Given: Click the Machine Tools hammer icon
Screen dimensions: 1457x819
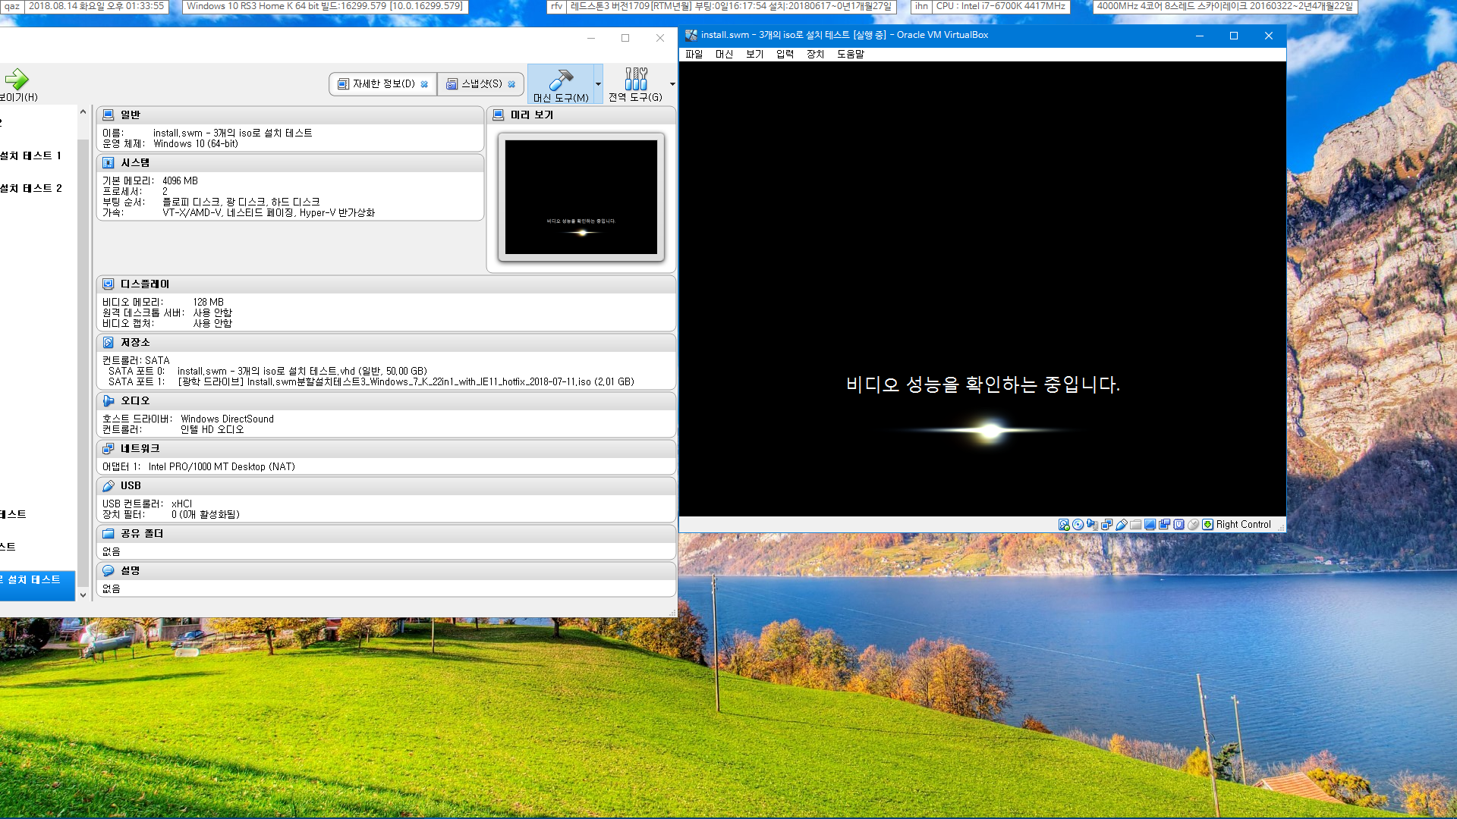Looking at the screenshot, I should click(561, 79).
